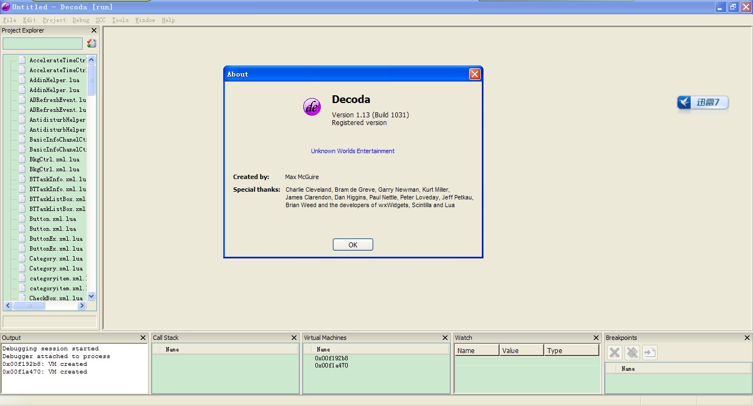
Task: Open the Help menu
Action: point(168,20)
